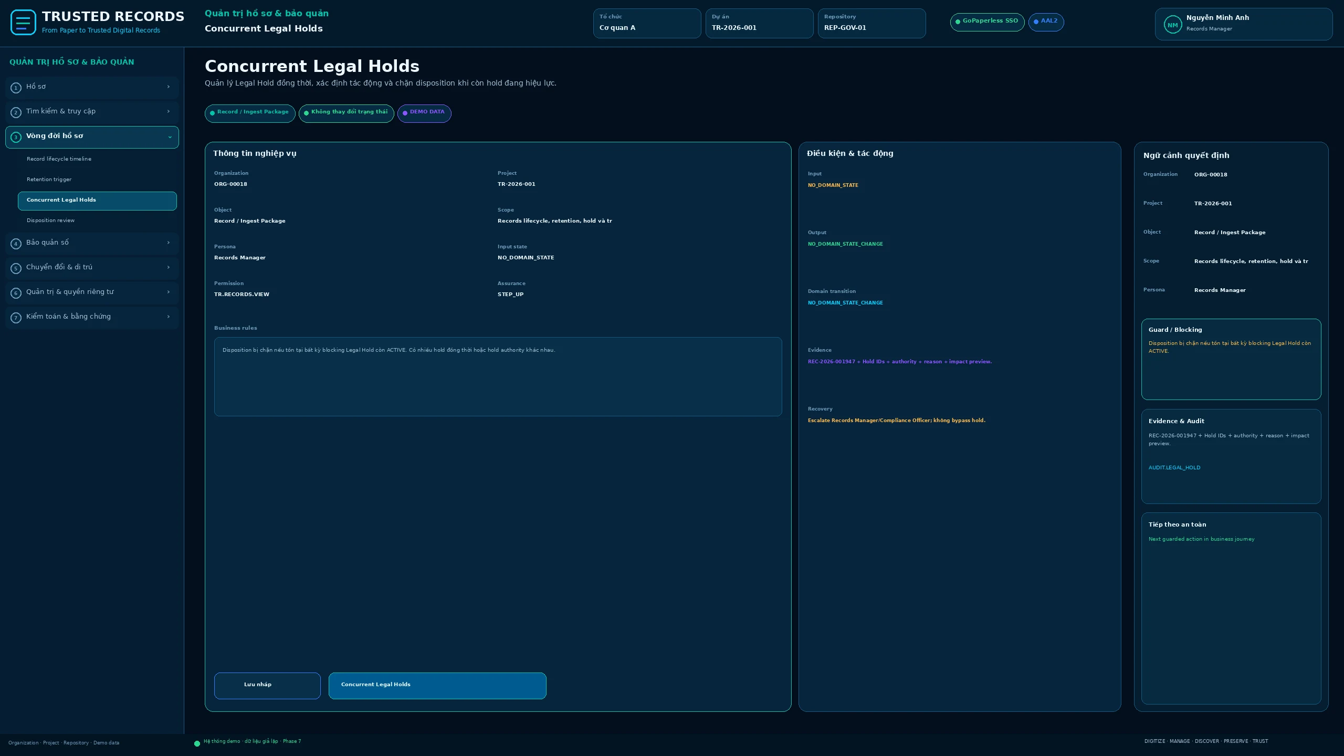Click the NM user avatar circle

(x=1172, y=25)
